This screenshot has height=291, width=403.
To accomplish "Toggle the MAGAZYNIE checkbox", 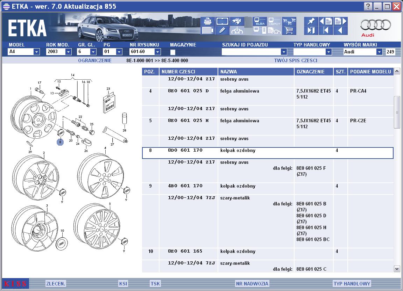I will [173, 52].
